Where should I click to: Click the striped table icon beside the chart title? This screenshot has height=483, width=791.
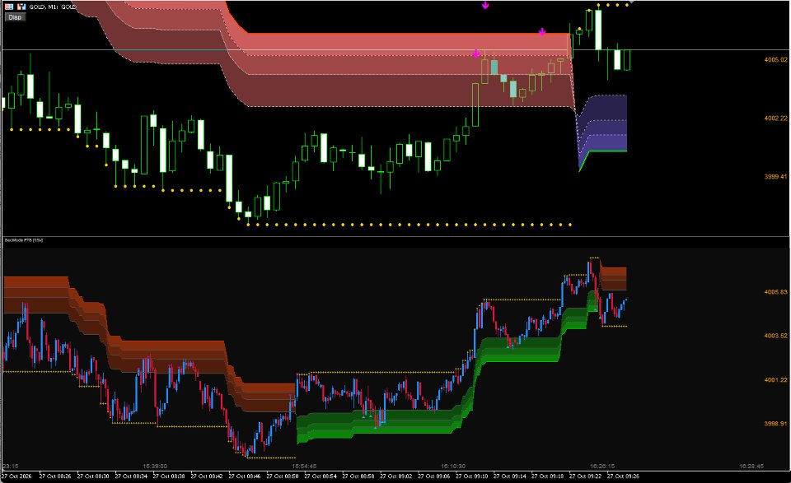pos(9,7)
